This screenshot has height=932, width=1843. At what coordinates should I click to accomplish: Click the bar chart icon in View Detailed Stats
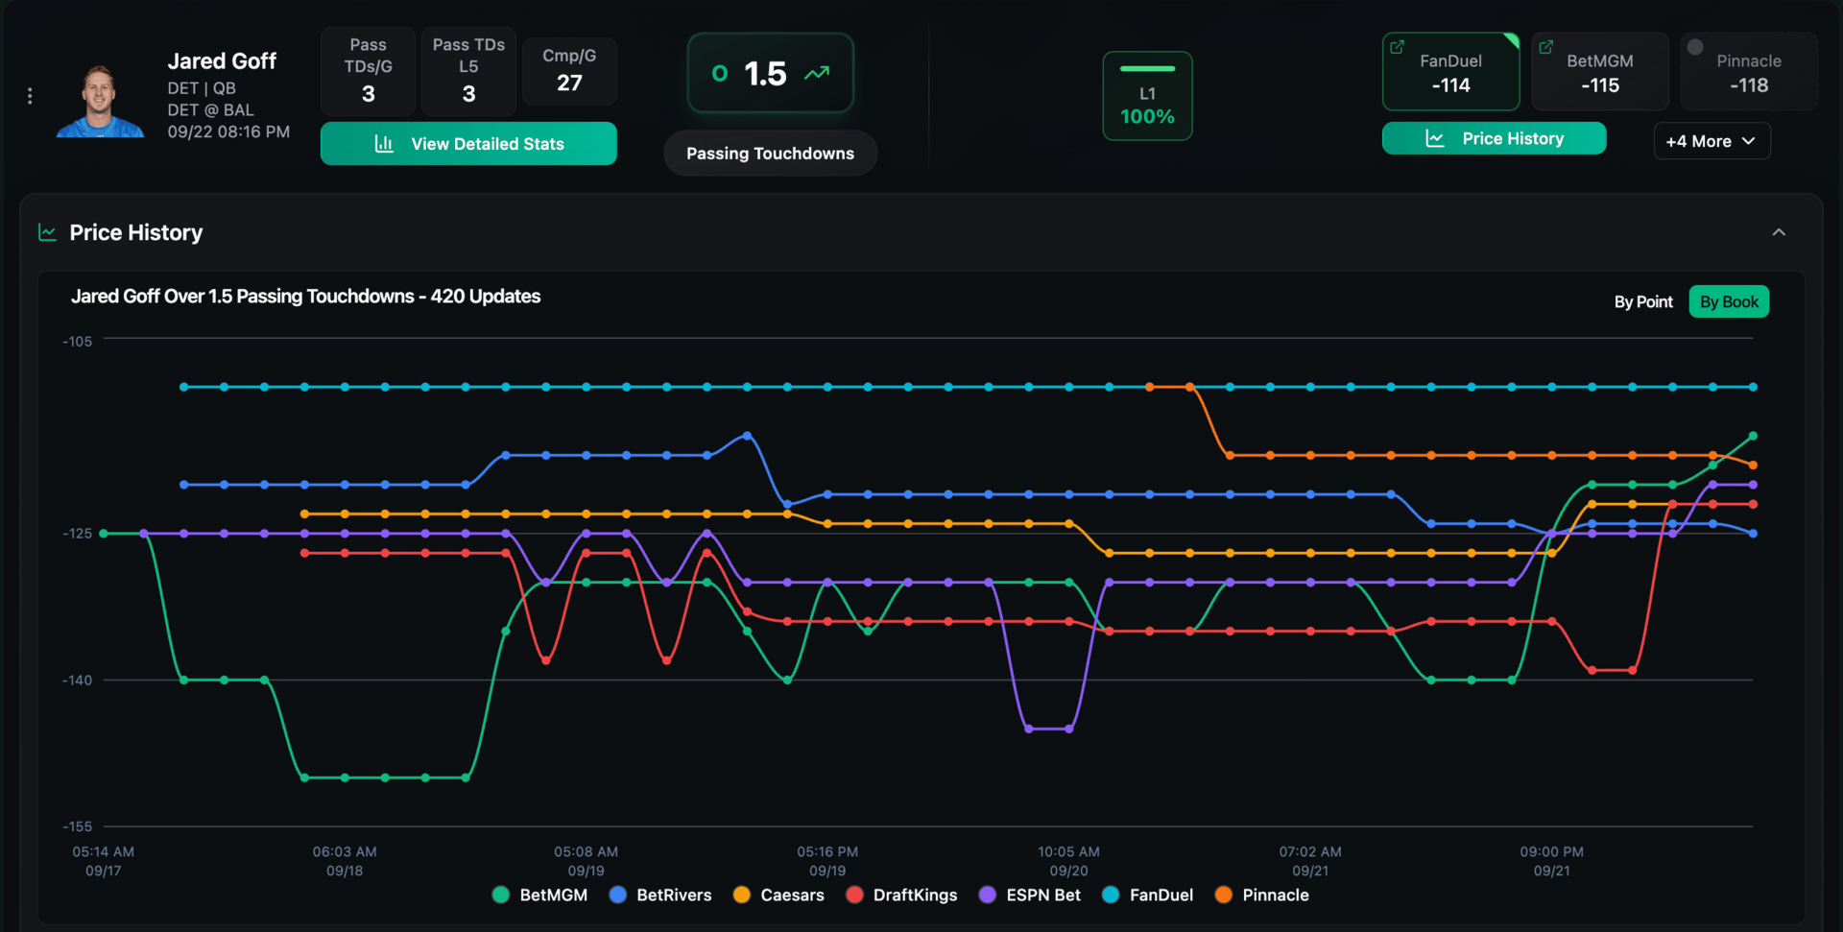pos(384,144)
